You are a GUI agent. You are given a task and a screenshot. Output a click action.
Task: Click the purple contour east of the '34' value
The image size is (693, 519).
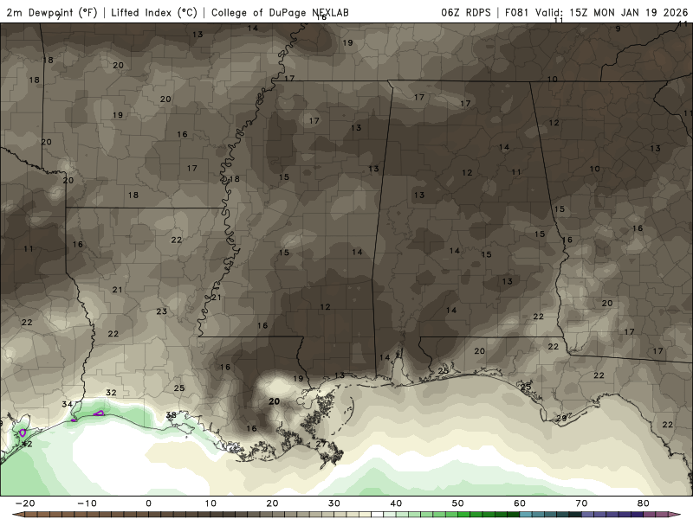99,413
